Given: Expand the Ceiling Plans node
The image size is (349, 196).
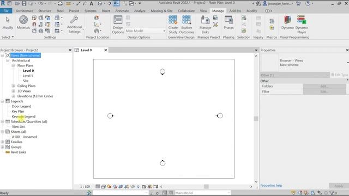Looking at the screenshot, I should pos(13,86).
